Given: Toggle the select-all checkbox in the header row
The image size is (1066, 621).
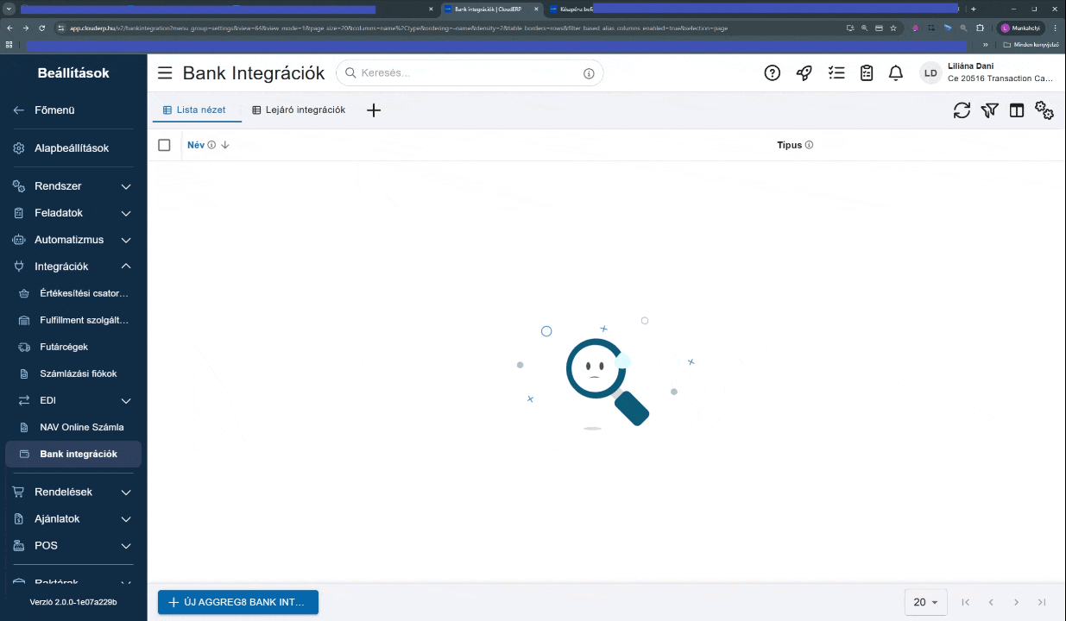Looking at the screenshot, I should coord(164,145).
